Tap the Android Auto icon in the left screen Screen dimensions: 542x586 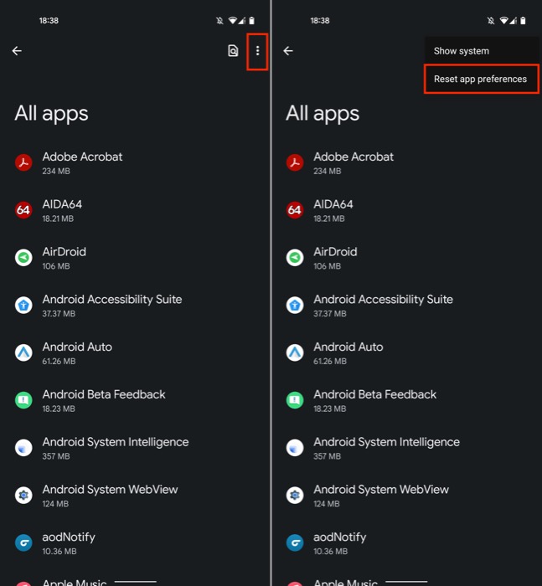[x=23, y=352]
